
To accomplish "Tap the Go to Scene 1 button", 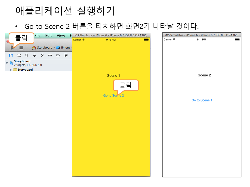I will point(202,100).
